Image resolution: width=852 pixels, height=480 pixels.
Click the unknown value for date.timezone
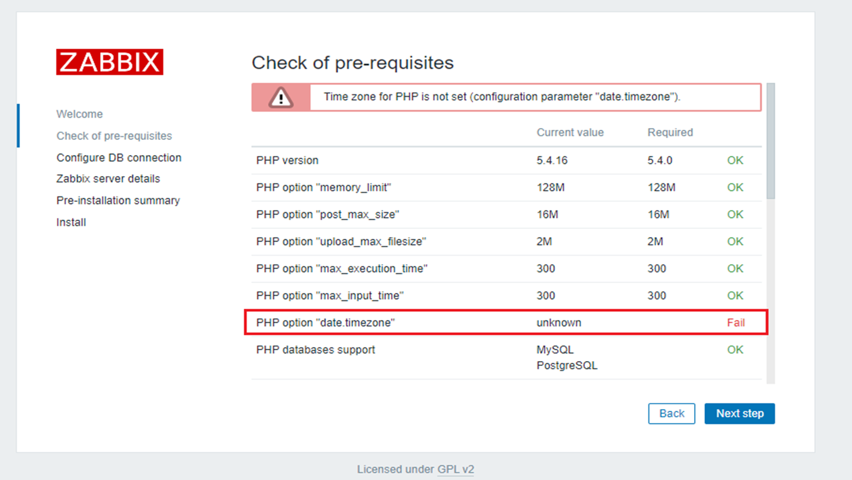coord(558,323)
